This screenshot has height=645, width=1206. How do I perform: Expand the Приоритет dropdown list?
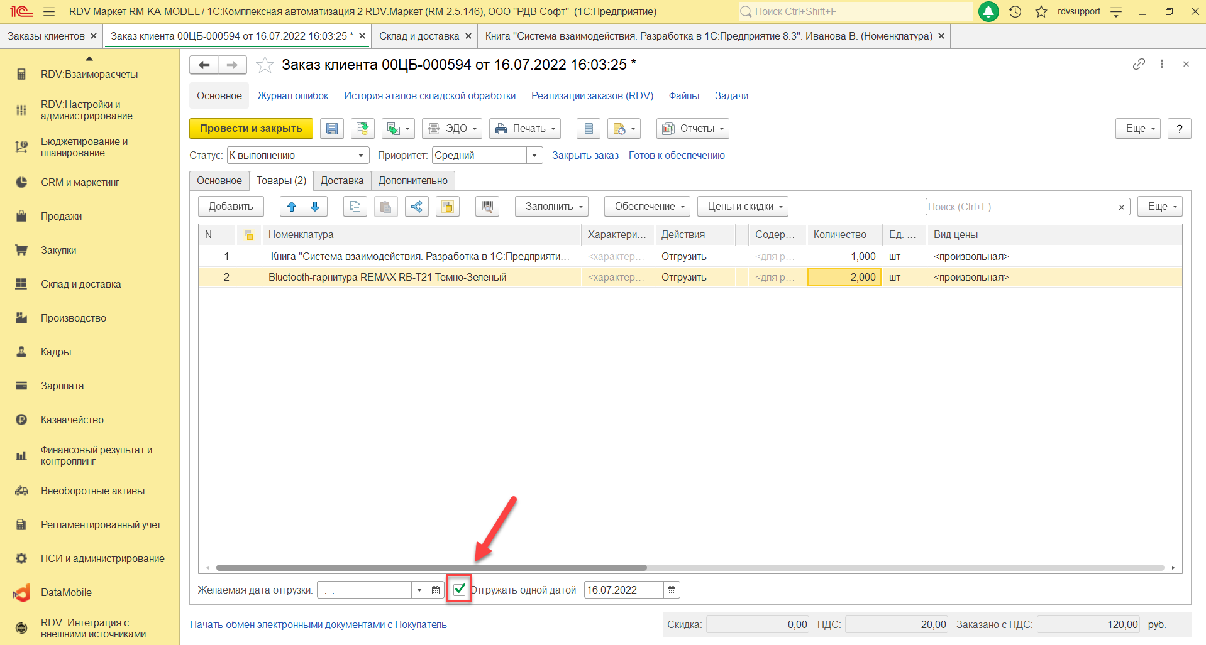tap(534, 156)
